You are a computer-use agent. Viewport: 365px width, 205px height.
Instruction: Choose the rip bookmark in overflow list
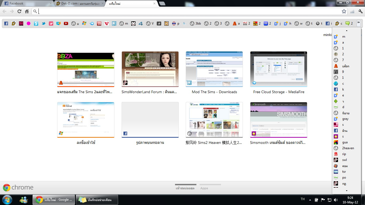click(346, 154)
